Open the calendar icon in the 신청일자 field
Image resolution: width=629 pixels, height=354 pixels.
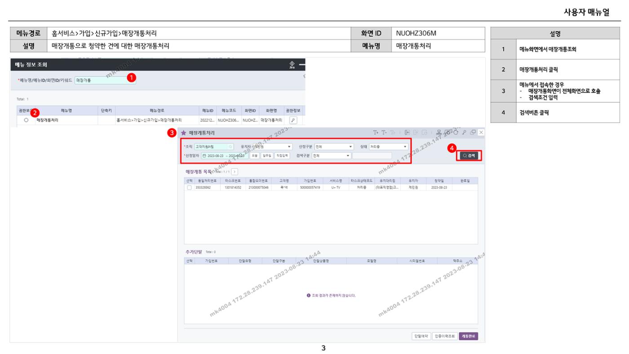coord(204,155)
